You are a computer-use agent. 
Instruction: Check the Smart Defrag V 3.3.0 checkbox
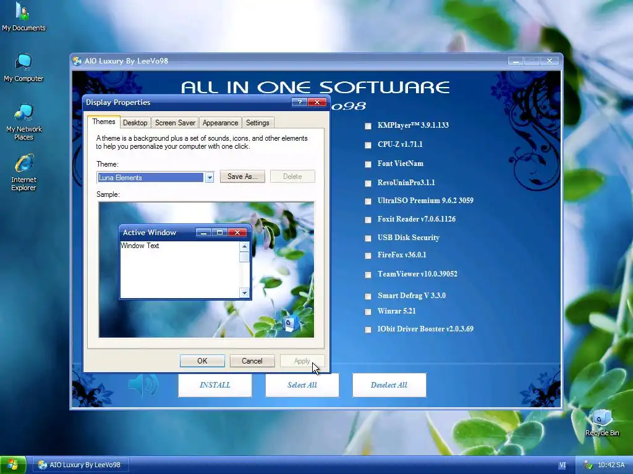tap(368, 296)
